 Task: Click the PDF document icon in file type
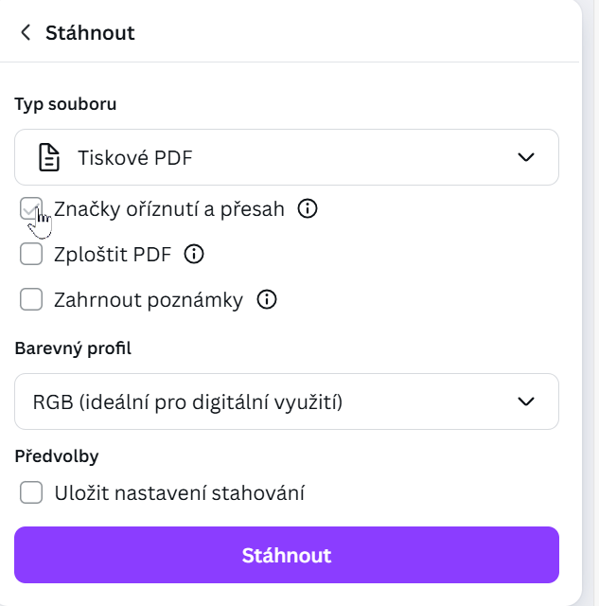[x=48, y=157]
